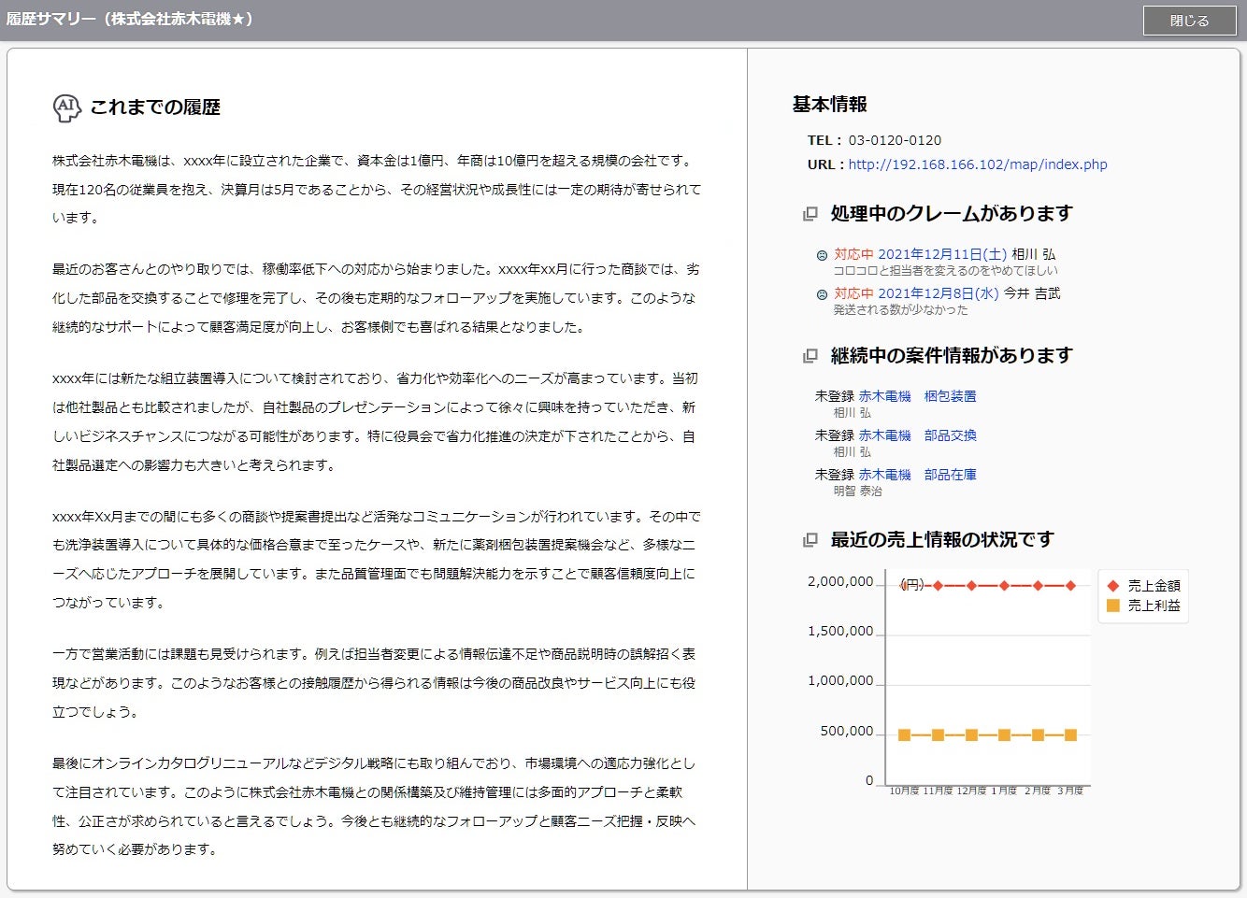Click the 500,000 axis label on the chart
Screen dimensions: 1247x898
coord(847,732)
